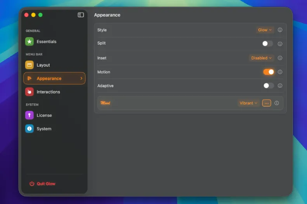Open the Style dropdown set to Glow
Image resolution: width=307 pixels, height=204 pixels.
pyautogui.click(x=265, y=30)
